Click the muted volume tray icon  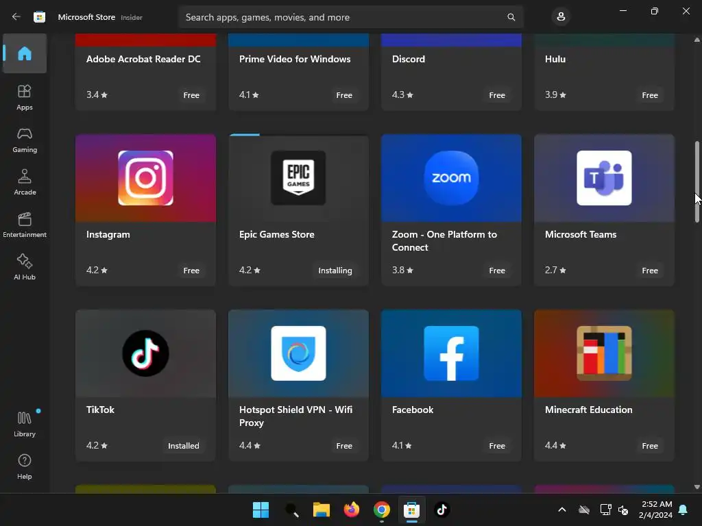tap(622, 510)
